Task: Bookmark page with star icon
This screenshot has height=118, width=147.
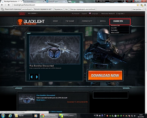Action: pos(138,5)
